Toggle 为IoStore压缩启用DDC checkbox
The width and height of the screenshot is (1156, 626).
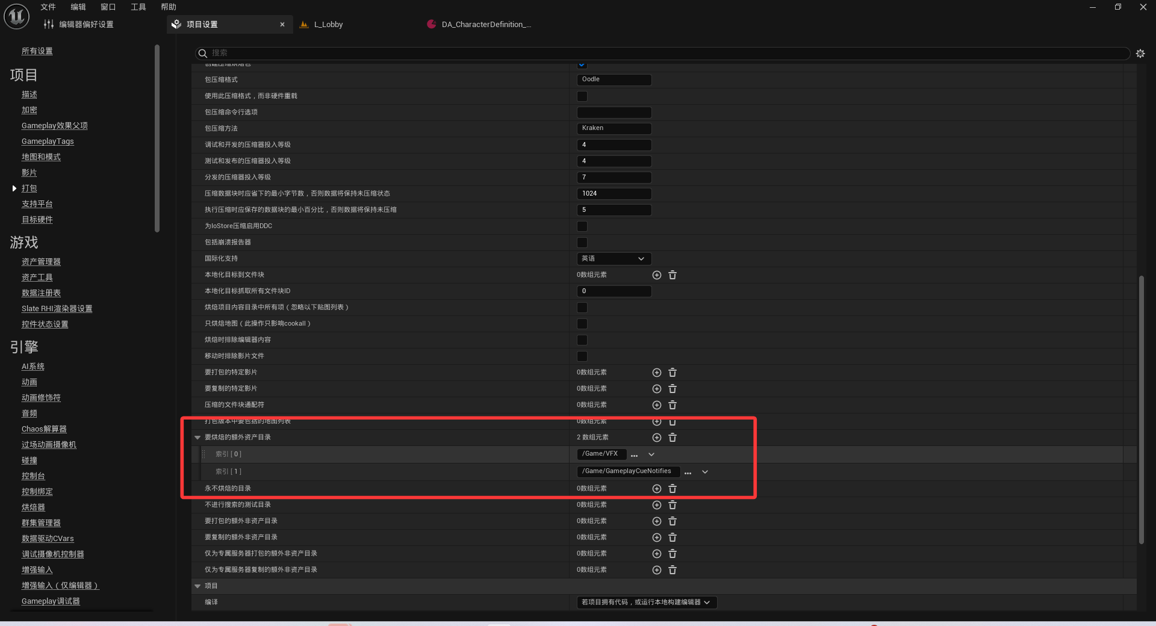[x=582, y=226]
